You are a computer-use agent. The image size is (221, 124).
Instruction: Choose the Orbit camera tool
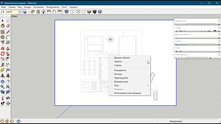[2, 82]
